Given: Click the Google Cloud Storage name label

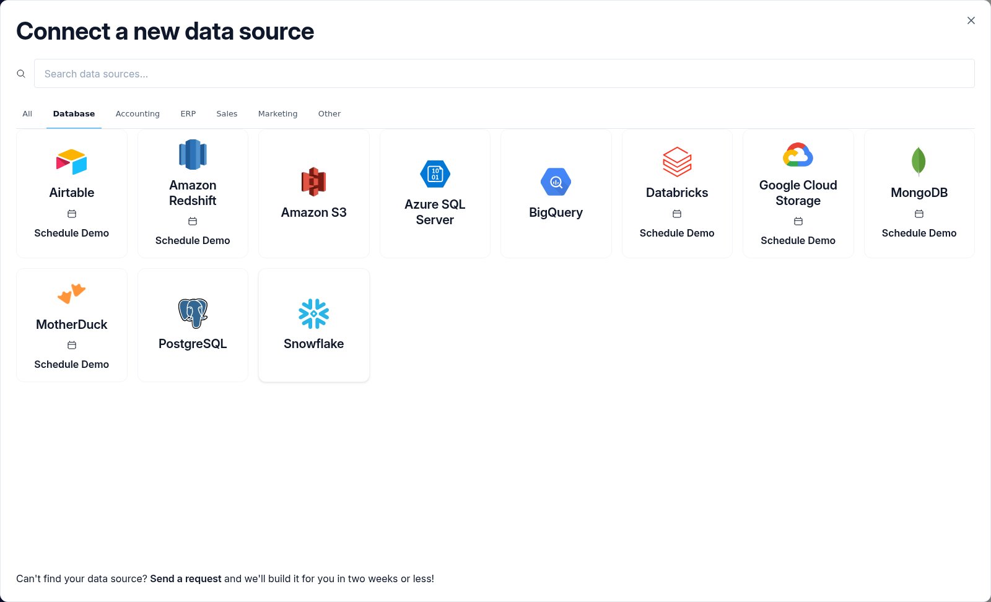Looking at the screenshot, I should (798, 193).
